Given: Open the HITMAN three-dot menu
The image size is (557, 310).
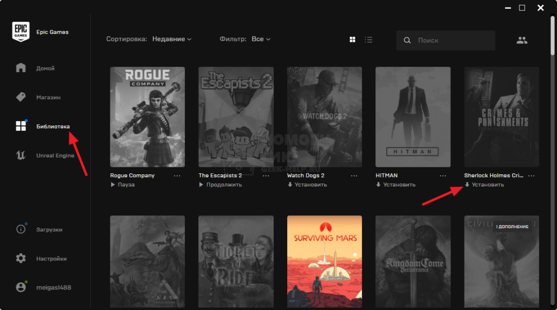Looking at the screenshot, I should coord(443,176).
